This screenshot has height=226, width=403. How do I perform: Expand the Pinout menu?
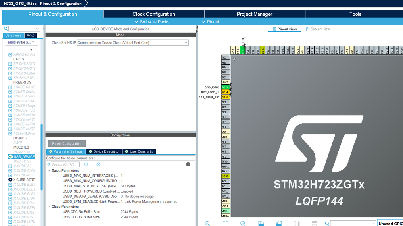[210, 22]
